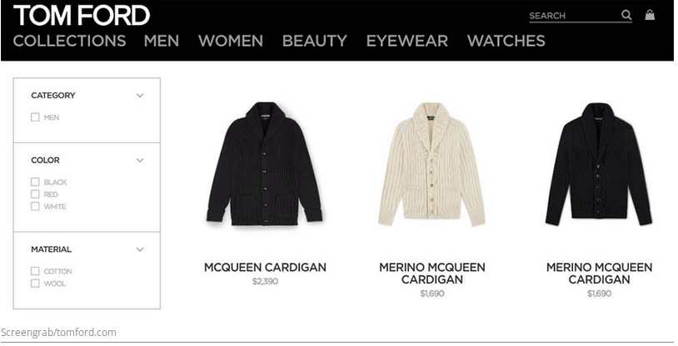Tick the WOOL material checkbox
Image resolution: width=678 pixels, height=346 pixels.
pyautogui.click(x=35, y=283)
